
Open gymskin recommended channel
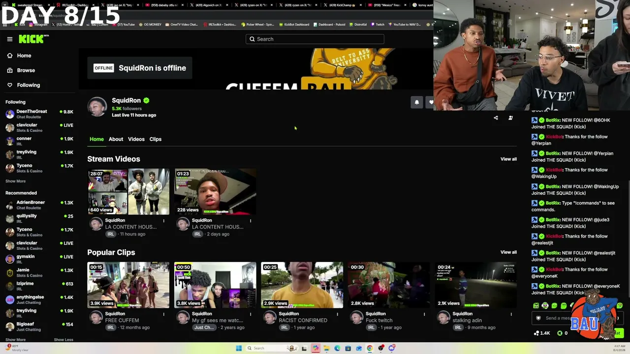click(39, 259)
